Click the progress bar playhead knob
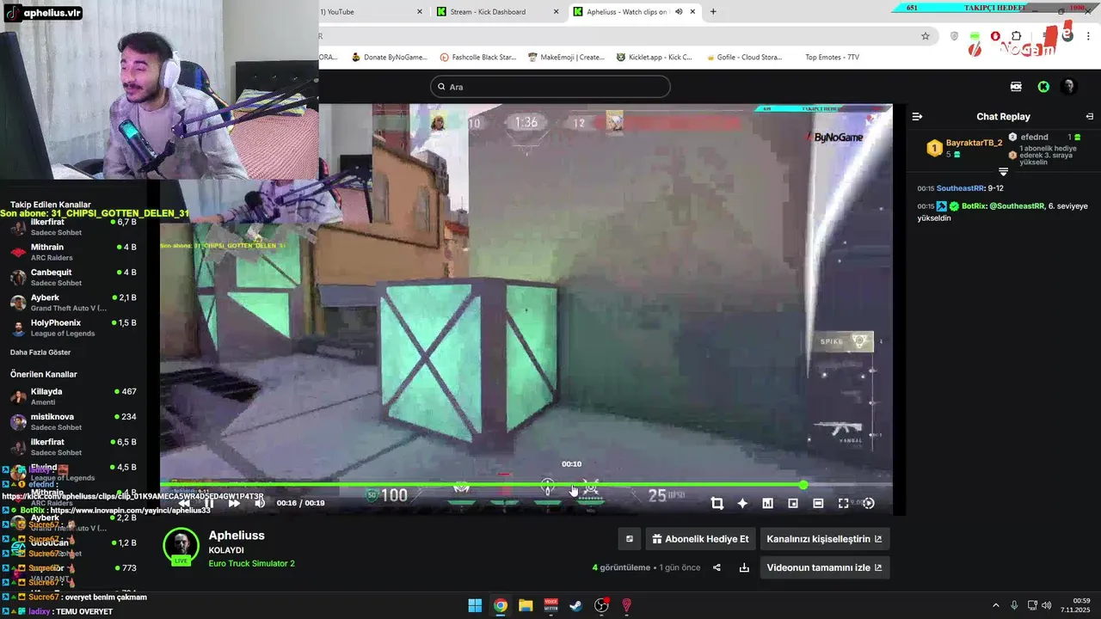This screenshot has width=1101, height=619. (803, 486)
